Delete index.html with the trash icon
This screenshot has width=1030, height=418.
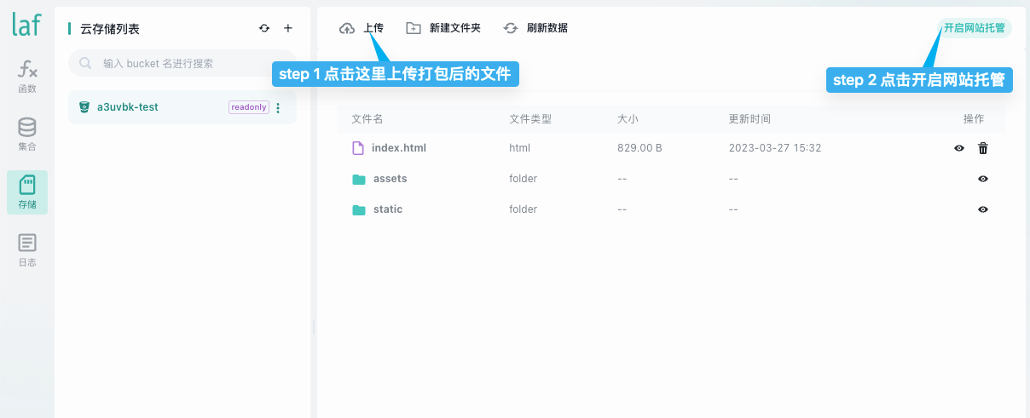click(983, 148)
